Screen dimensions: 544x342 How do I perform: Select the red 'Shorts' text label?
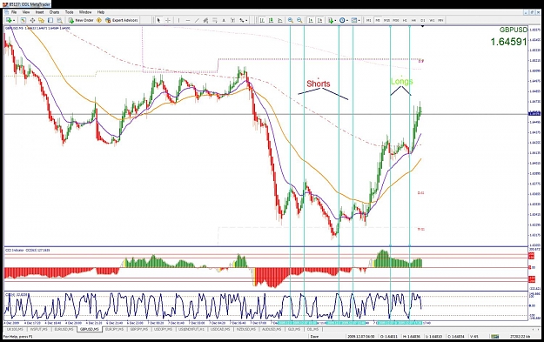[x=319, y=84]
